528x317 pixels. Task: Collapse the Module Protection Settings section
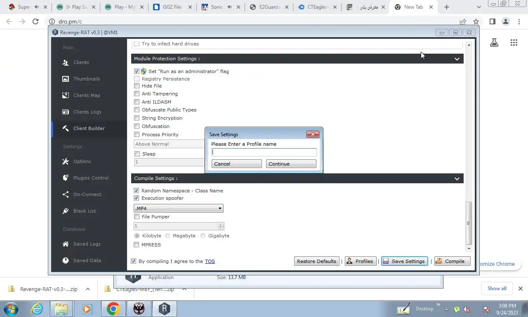[x=457, y=59]
